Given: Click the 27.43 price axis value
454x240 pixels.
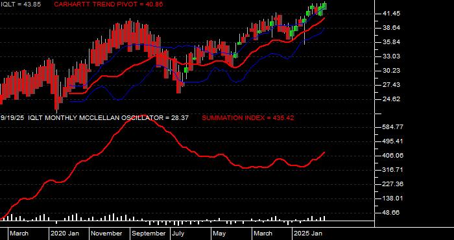Looking at the screenshot, I should pyautogui.click(x=391, y=85).
